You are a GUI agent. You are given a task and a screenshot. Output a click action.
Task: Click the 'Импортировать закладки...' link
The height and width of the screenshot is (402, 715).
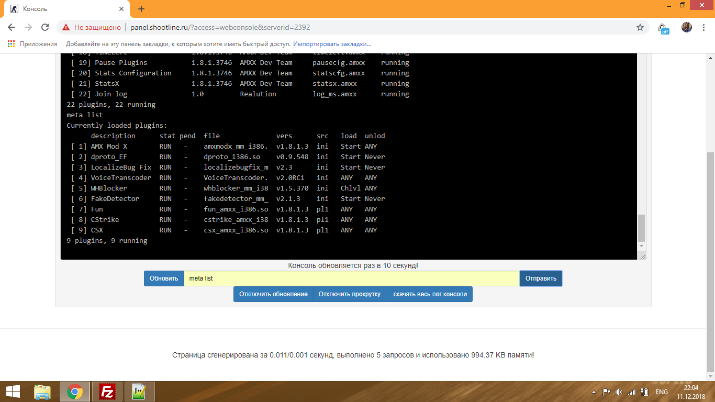[x=332, y=44]
